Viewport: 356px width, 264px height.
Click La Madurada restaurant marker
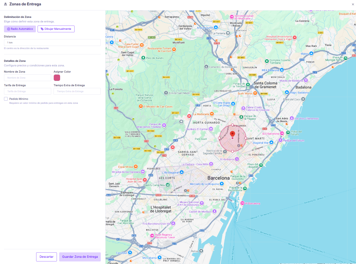click(x=212, y=114)
